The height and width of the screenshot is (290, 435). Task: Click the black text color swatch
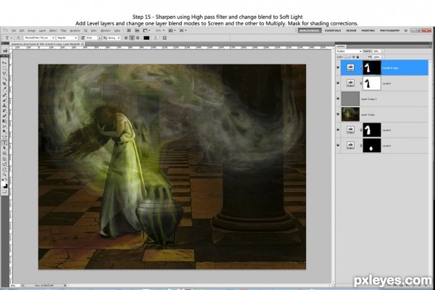pos(146,38)
